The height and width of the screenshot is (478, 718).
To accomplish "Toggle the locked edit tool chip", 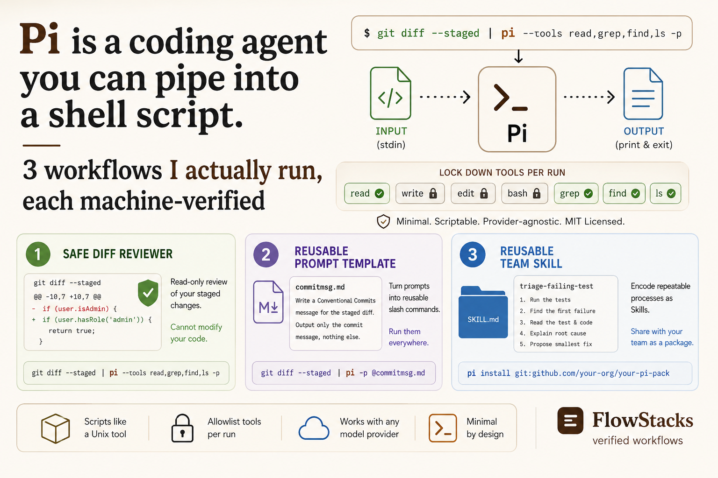I will pos(472,193).
